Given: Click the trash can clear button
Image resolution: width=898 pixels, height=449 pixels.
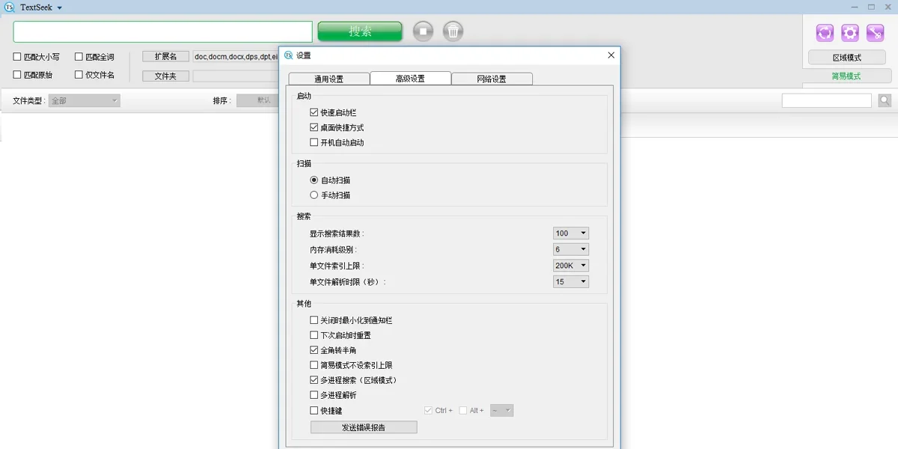Looking at the screenshot, I should (x=453, y=31).
